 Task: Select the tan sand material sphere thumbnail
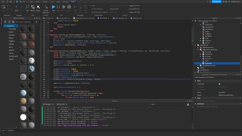click(x=23, y=101)
